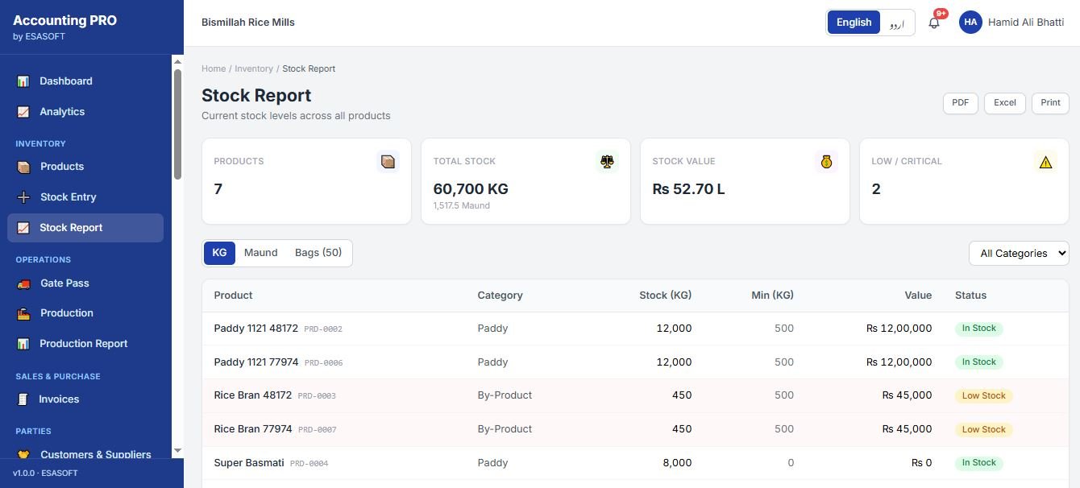Click the Invoices document icon

[x=23, y=399]
